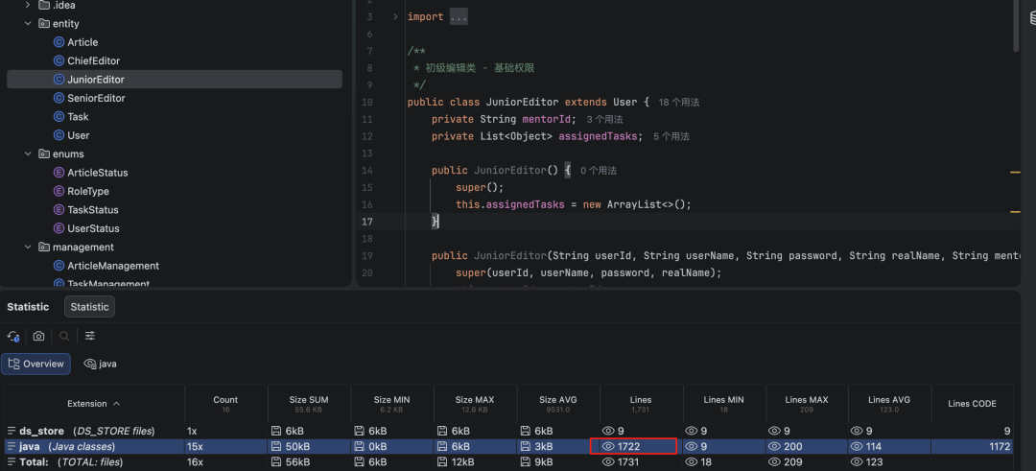
Task: Click the camera snapshot icon in Statistic toolbar
Action: click(x=39, y=337)
